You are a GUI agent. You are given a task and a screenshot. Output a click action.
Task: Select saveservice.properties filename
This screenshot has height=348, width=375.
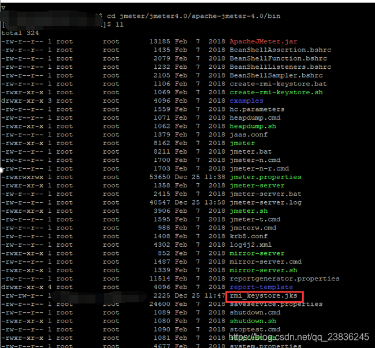coord(276,304)
